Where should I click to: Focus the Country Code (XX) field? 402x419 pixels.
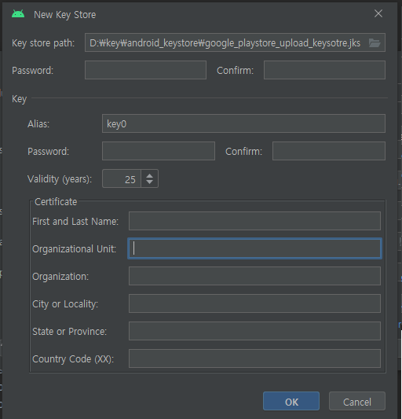tap(254, 358)
